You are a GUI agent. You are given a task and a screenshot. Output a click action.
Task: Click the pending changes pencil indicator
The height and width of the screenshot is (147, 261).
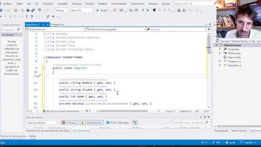pyautogui.click(x=216, y=143)
